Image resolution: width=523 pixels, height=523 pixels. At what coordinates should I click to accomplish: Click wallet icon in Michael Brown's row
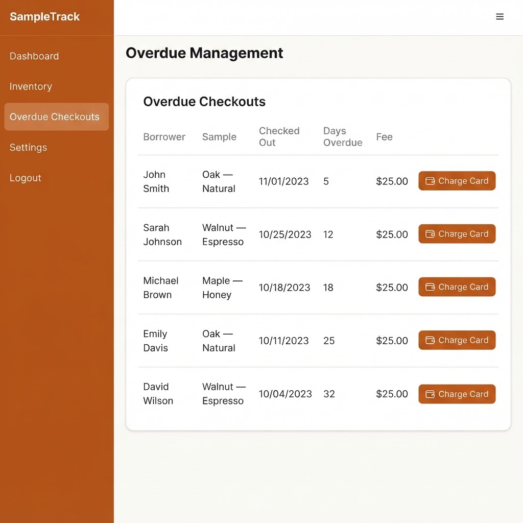430,287
